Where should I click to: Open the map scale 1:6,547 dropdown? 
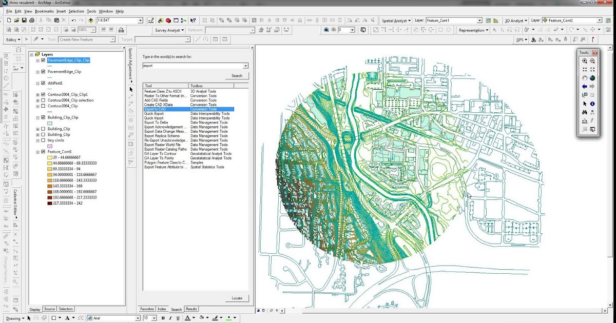pos(140,21)
